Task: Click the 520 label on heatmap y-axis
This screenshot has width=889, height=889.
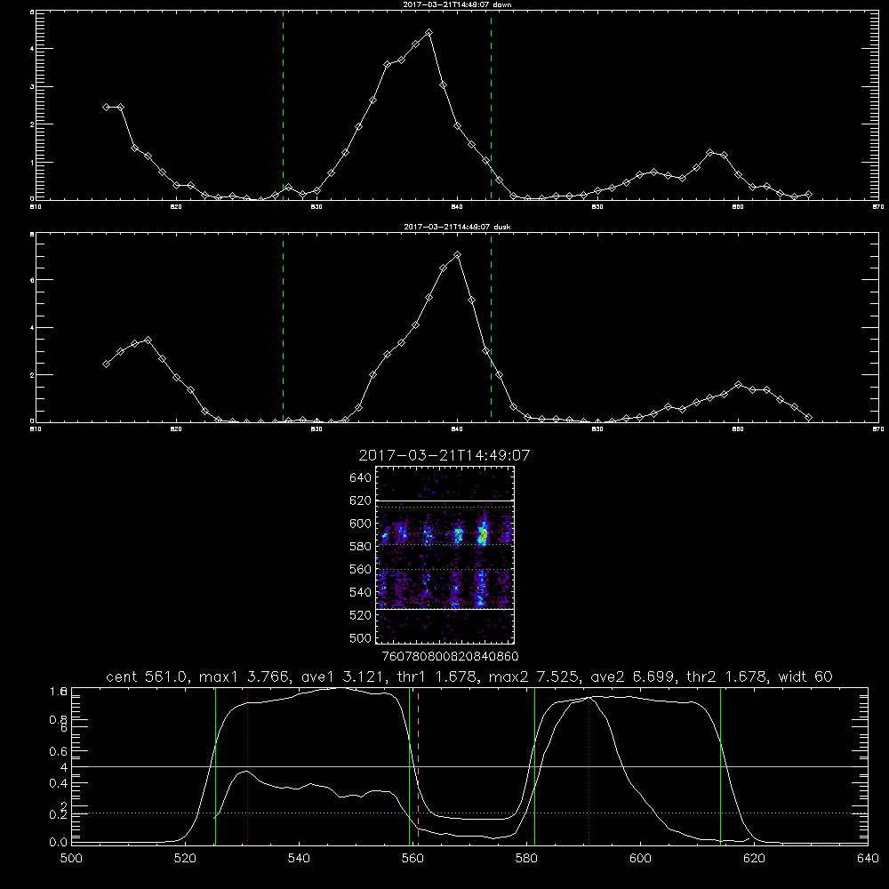Action: (x=361, y=615)
